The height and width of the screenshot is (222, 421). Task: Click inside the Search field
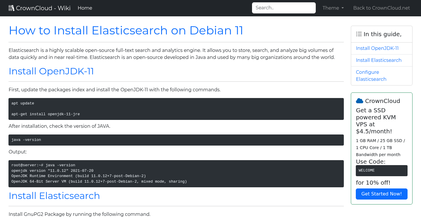284,8
